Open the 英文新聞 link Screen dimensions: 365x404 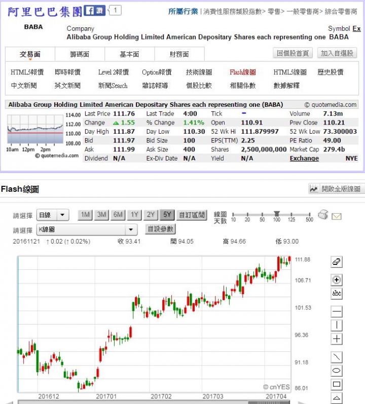[67, 86]
